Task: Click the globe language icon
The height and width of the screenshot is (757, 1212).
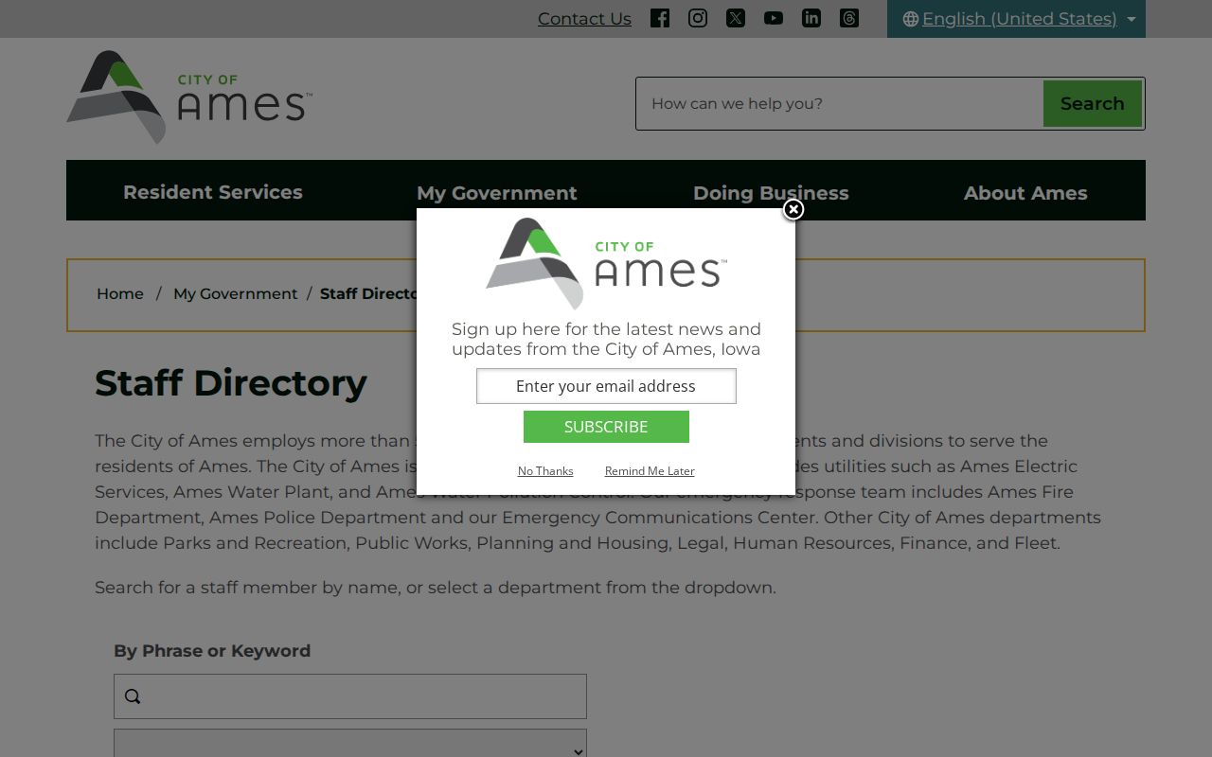Action: coord(911,19)
